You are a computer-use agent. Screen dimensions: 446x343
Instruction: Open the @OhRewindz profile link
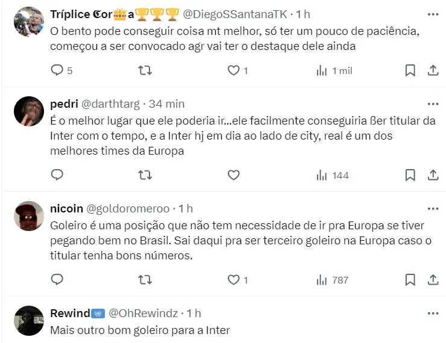[143, 314]
